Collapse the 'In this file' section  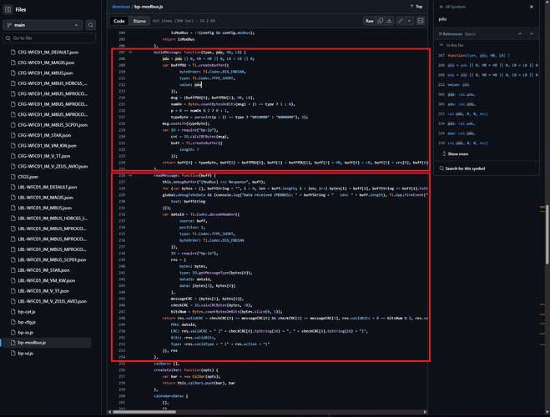pos(442,45)
